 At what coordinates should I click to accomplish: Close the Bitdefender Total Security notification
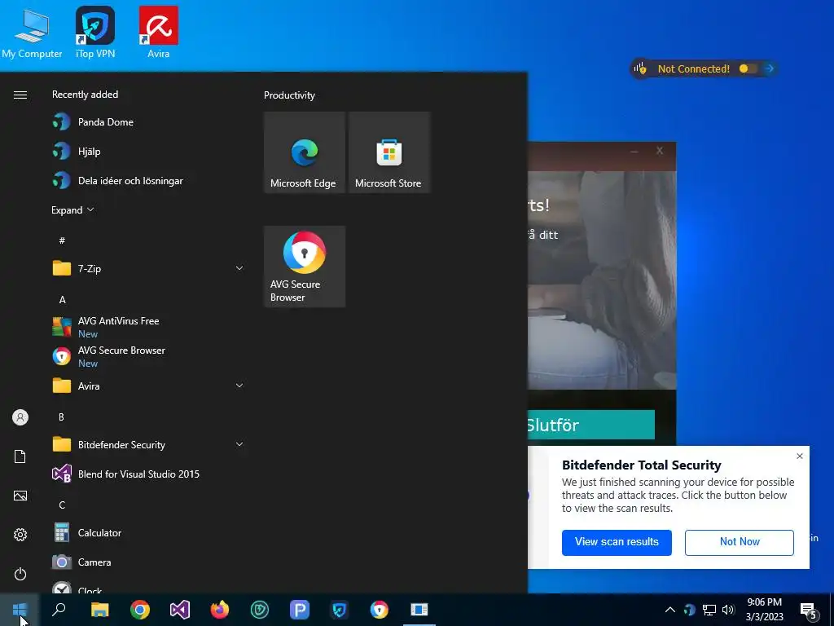click(800, 456)
